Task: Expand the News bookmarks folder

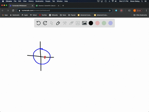Action: pos(63,15)
